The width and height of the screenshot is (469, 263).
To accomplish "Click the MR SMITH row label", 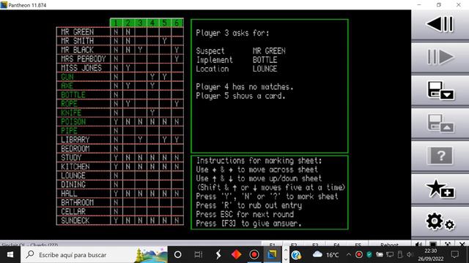I will (78, 41).
